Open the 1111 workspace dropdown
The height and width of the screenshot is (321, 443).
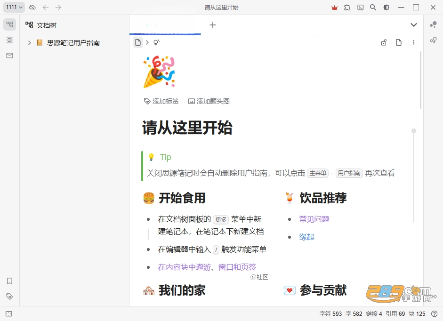pyautogui.click(x=14, y=7)
